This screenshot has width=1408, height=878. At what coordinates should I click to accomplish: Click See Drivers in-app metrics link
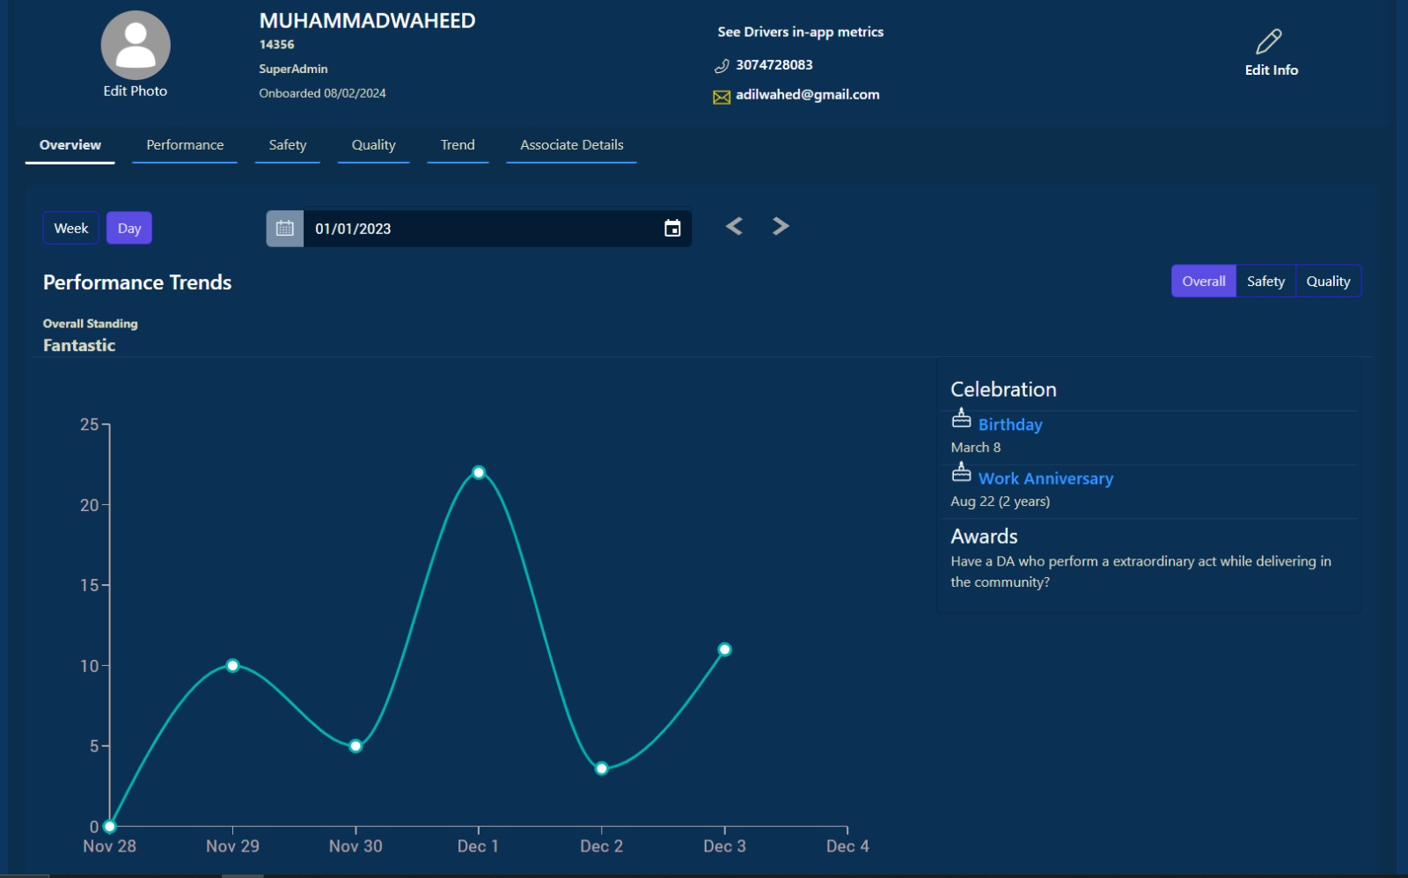pos(800,32)
